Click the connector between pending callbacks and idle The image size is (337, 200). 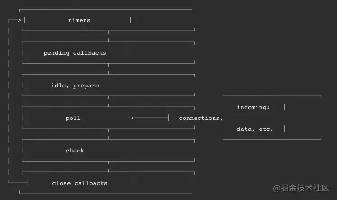click(108, 69)
